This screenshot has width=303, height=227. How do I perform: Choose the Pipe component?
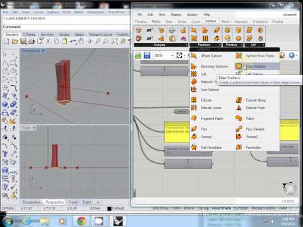(x=199, y=129)
